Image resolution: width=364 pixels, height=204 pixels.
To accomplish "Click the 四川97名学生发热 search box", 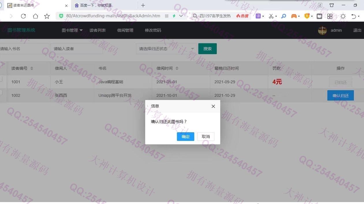I will click(x=215, y=16).
